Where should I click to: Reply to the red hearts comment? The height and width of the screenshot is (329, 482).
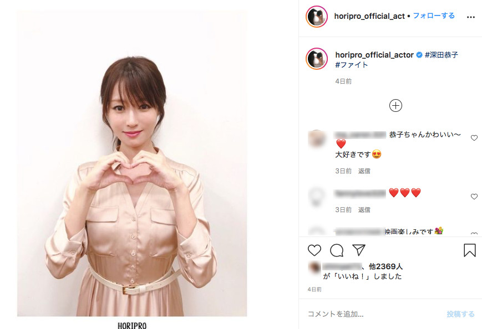(x=364, y=209)
